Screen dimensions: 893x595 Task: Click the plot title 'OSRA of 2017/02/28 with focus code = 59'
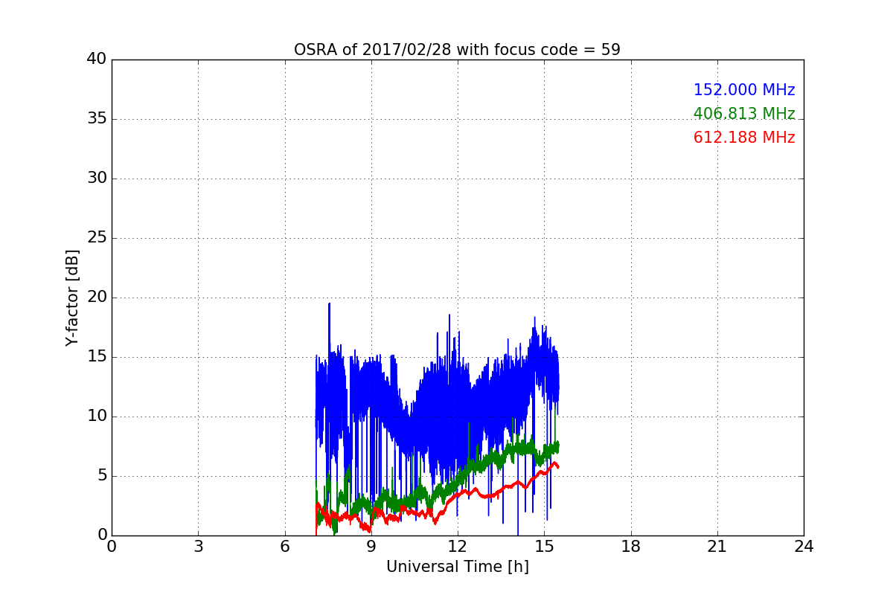457,50
